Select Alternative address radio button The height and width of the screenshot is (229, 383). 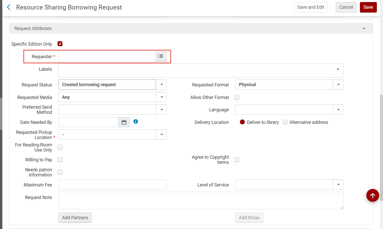click(x=285, y=122)
